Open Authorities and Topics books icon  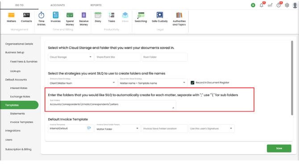click(x=179, y=15)
